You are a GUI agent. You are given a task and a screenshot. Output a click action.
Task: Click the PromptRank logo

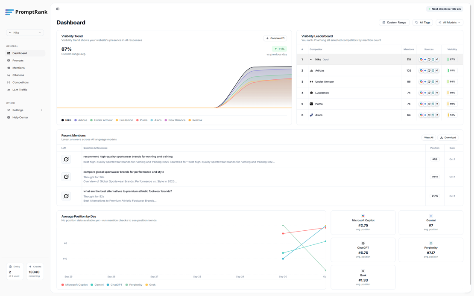(x=26, y=12)
